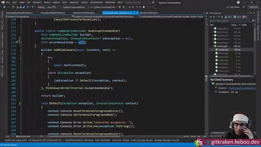This screenshot has width=261, height=147.
Task: Click the Visual Studio logo icon
Action: pyautogui.click(x=3, y=2)
